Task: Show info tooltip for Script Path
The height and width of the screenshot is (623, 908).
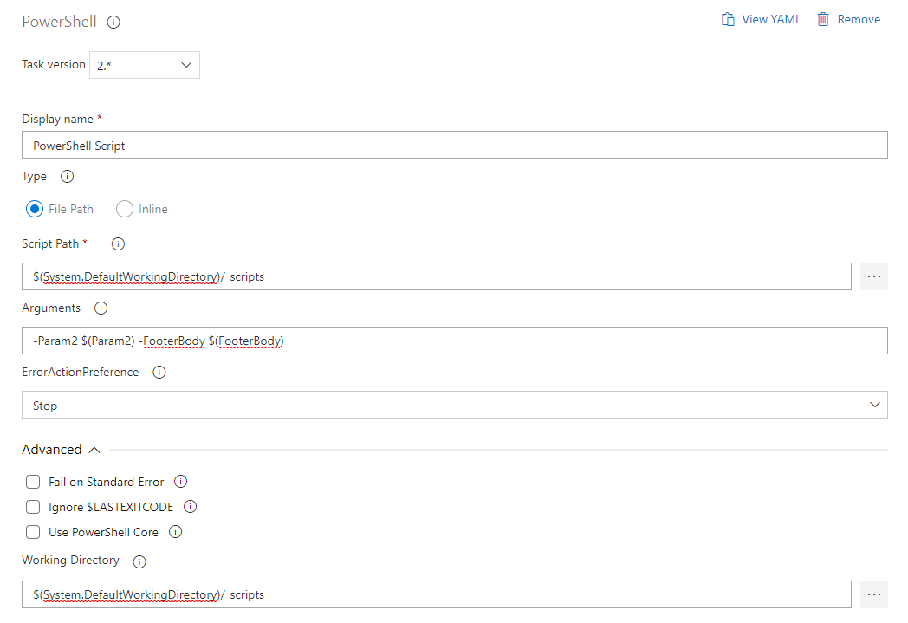Action: pos(118,243)
